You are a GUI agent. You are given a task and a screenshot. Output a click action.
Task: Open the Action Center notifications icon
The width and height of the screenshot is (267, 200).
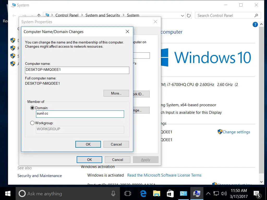click(x=257, y=194)
